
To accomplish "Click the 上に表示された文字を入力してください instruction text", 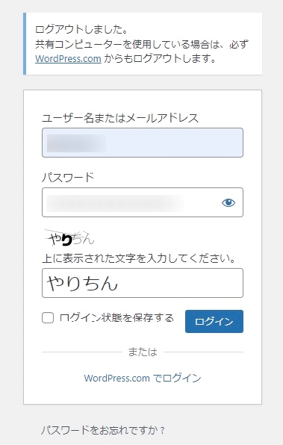I will pyautogui.click(x=139, y=258).
